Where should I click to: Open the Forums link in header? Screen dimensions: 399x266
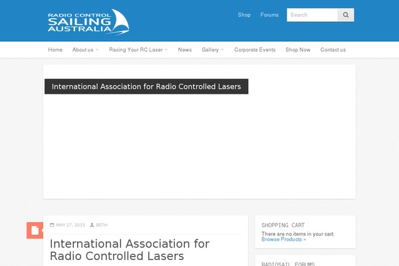pos(269,15)
